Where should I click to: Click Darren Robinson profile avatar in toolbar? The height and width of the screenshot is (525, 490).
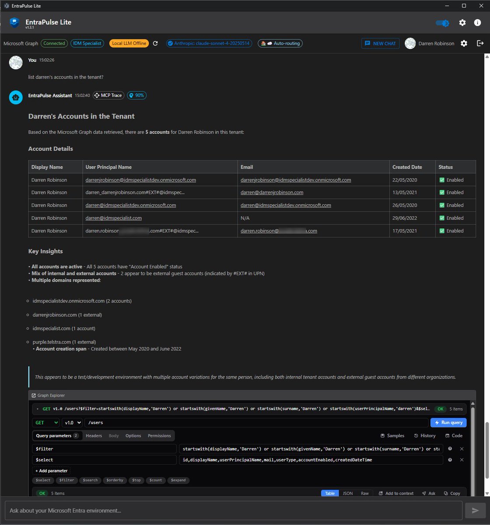[410, 43]
